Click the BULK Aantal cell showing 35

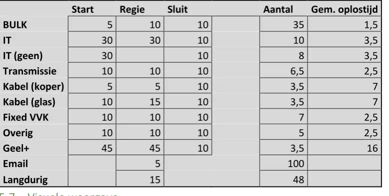[284, 24]
